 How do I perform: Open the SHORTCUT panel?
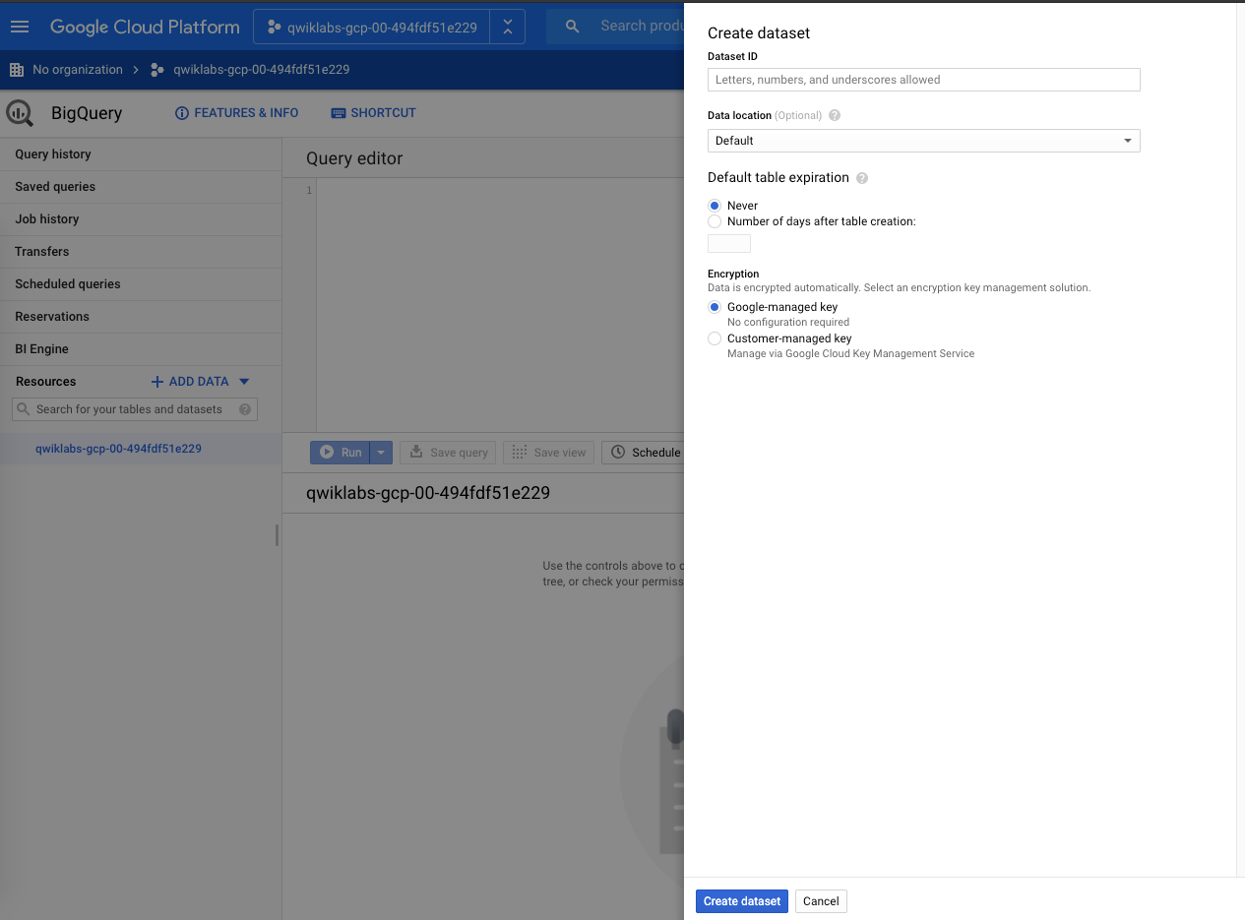click(374, 113)
